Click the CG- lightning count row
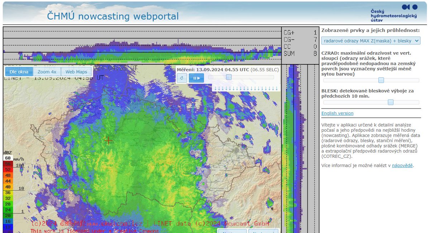 [x=300, y=39]
